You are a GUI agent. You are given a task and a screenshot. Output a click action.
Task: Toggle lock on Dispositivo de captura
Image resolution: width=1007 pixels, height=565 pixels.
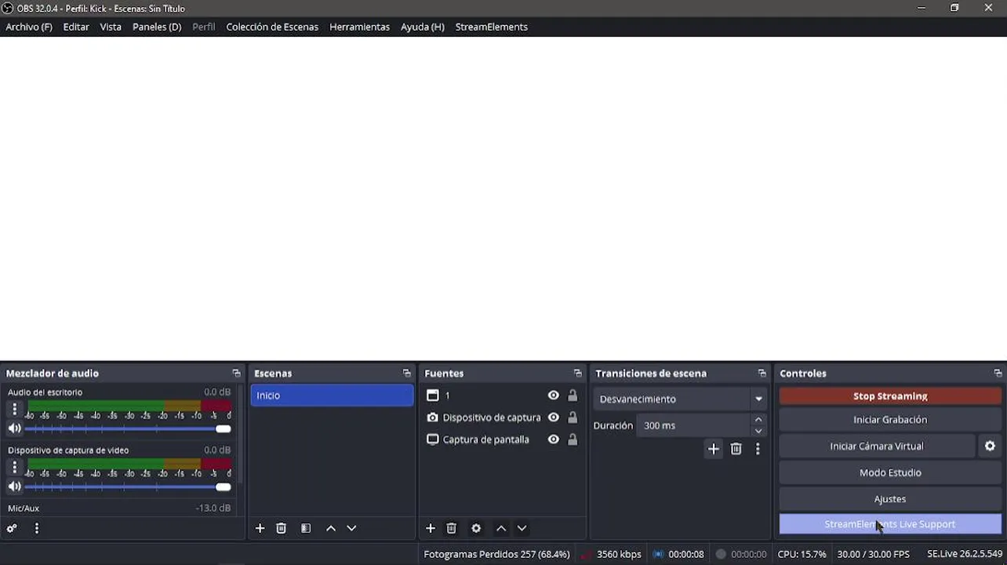[573, 417]
